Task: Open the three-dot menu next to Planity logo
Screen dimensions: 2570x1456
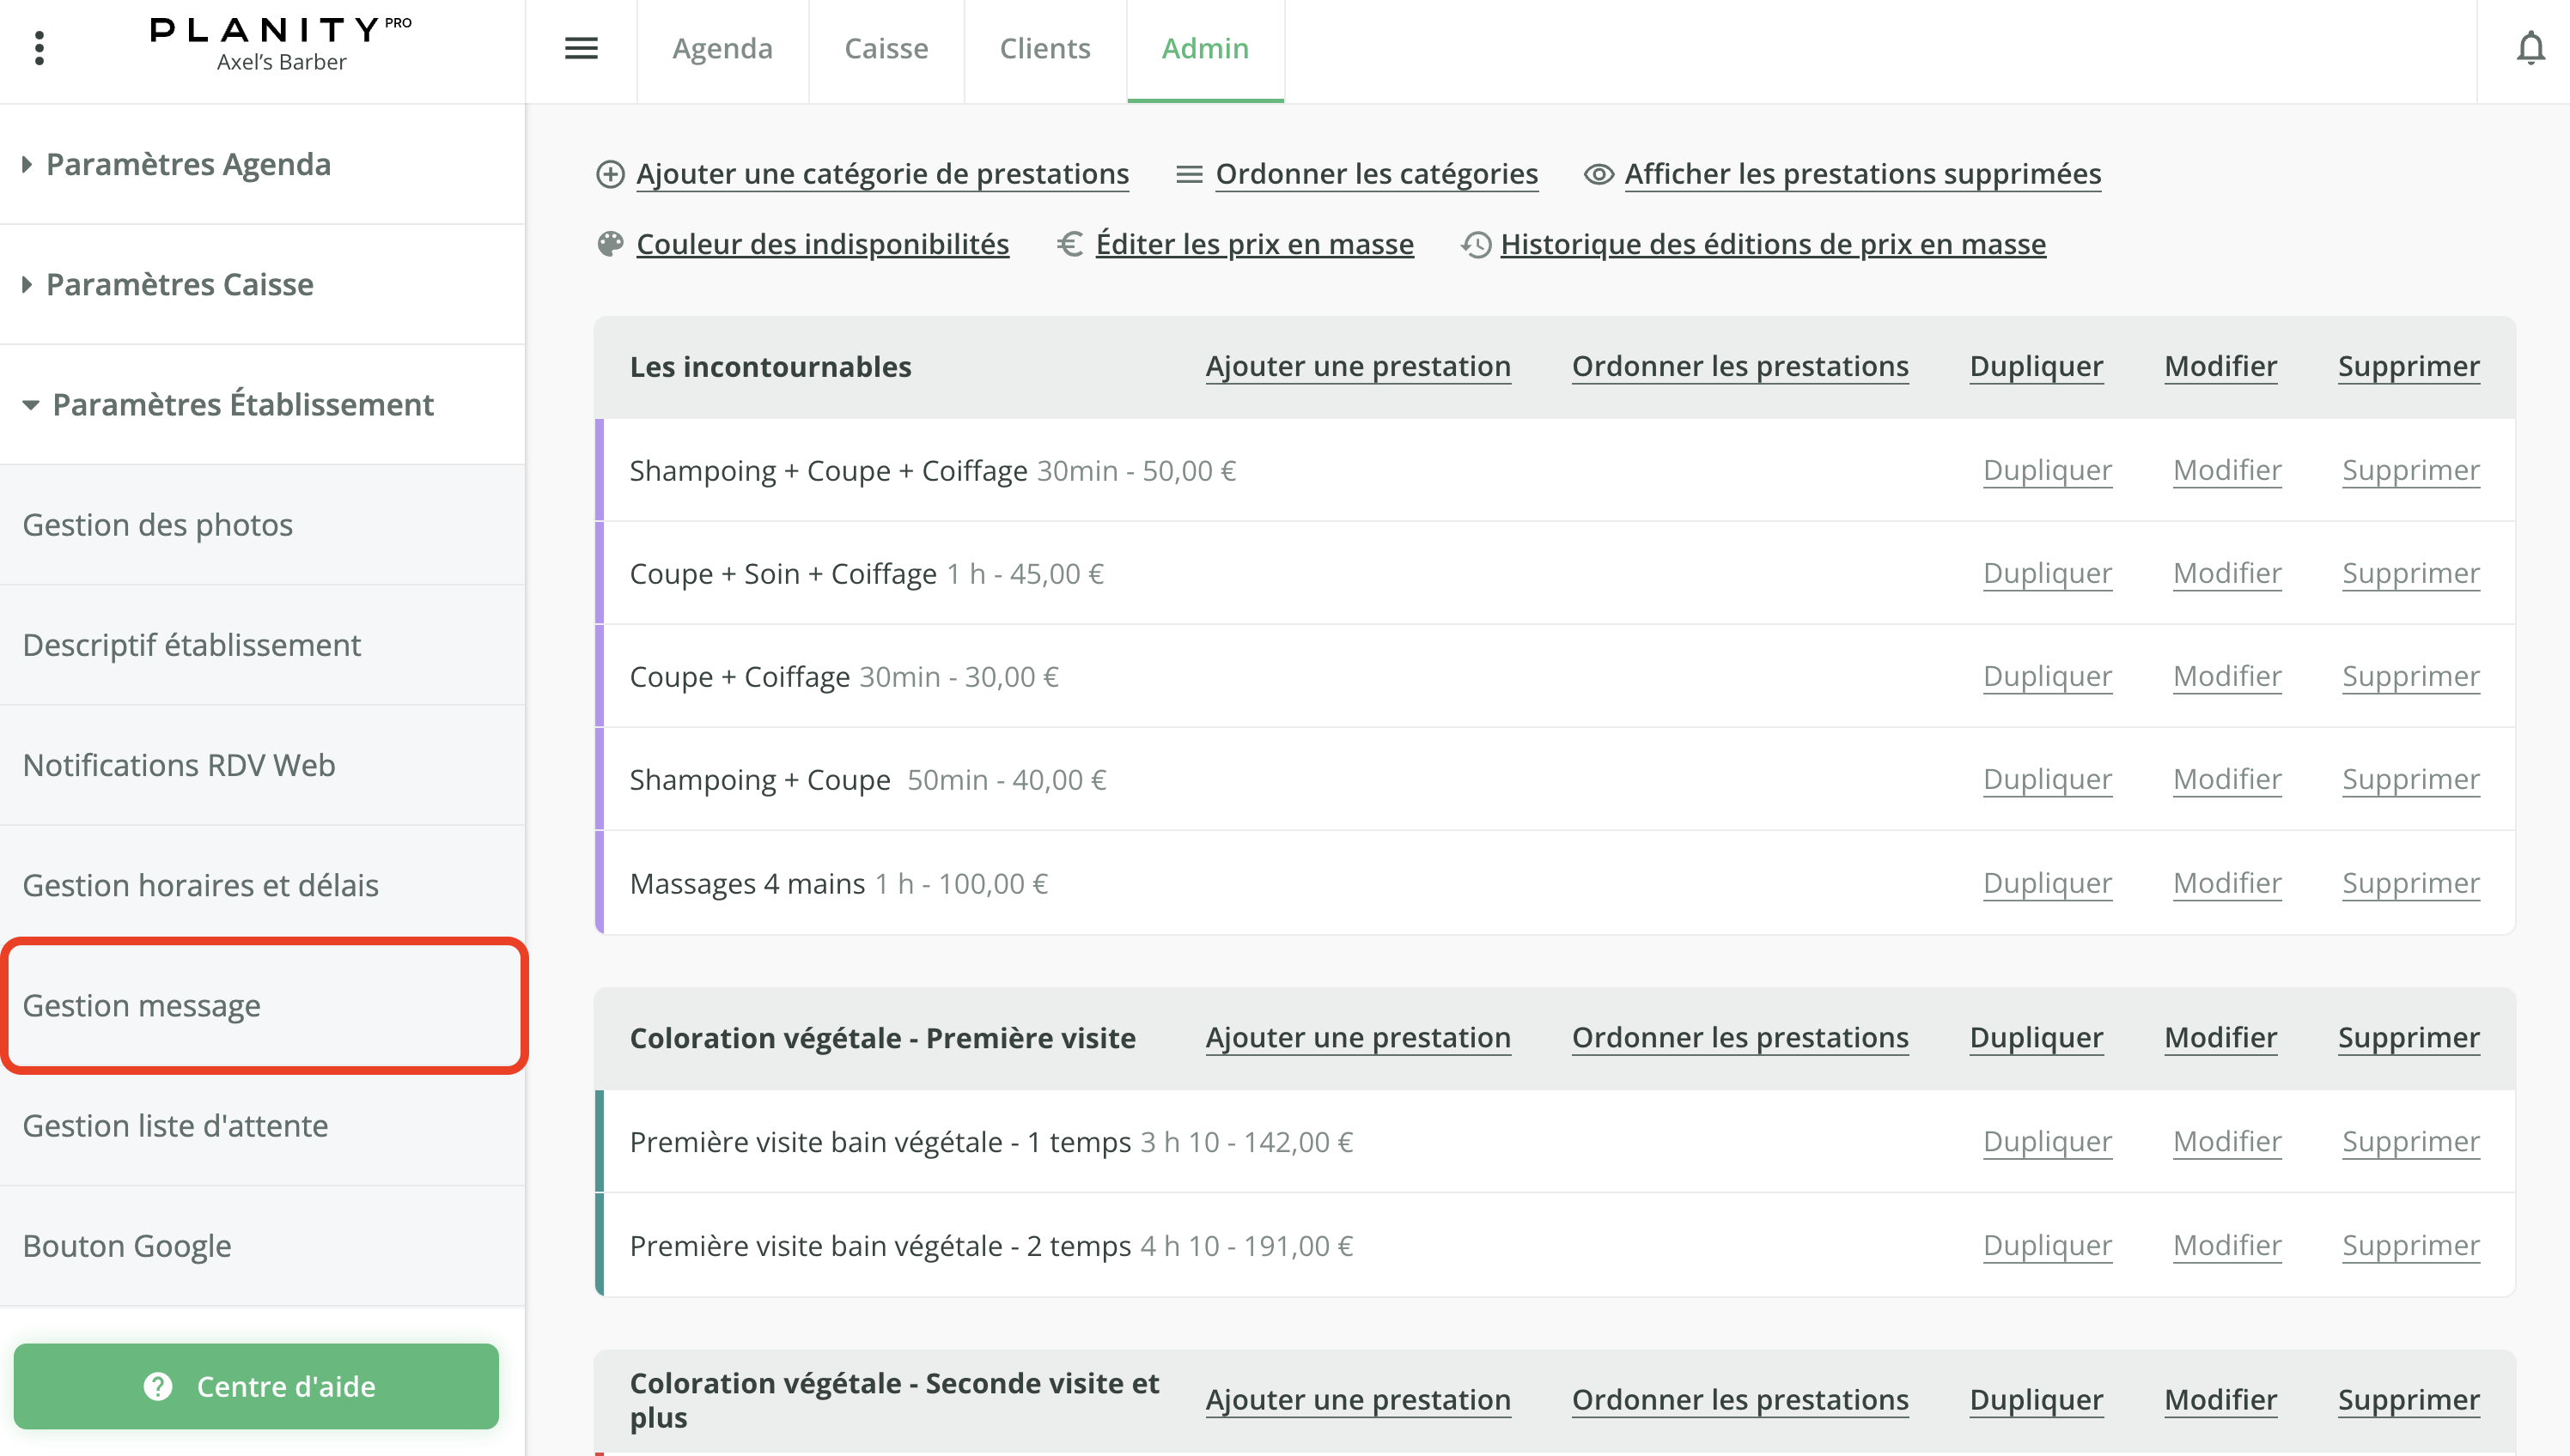Action: [39, 47]
